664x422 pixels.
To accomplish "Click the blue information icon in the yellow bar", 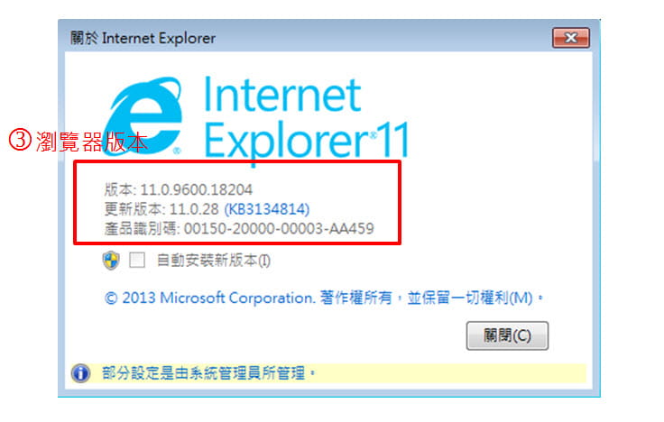I will (80, 373).
